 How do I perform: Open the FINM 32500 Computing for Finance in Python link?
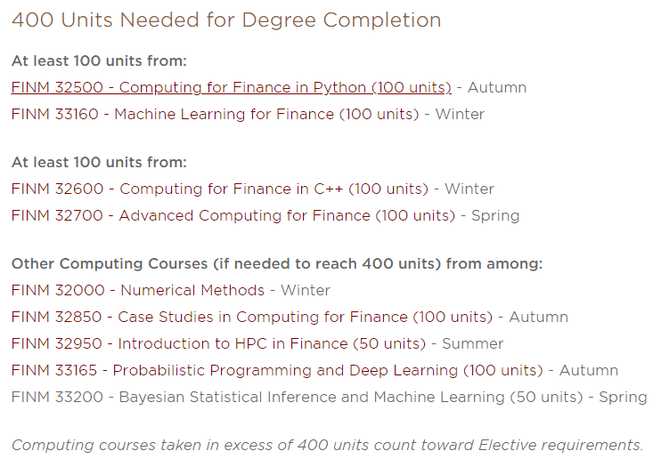click(x=231, y=87)
